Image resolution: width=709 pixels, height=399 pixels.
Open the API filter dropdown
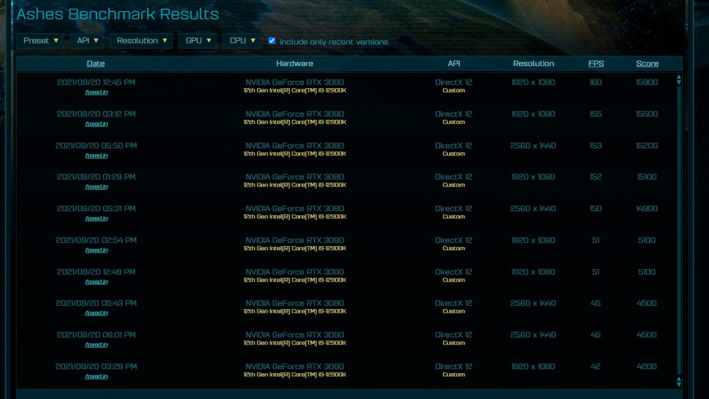86,40
